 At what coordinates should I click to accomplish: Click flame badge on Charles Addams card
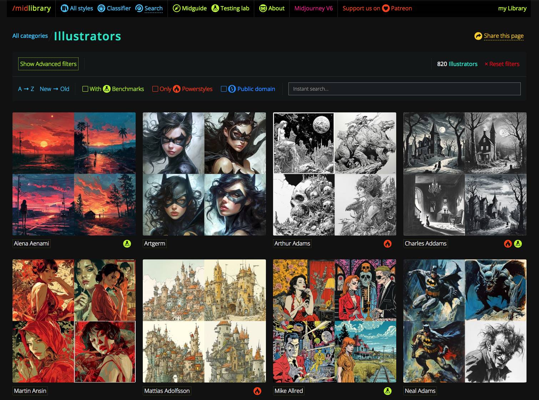[x=508, y=244]
